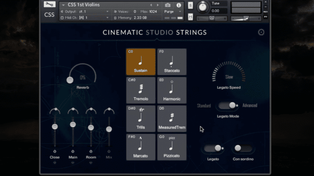Click the output level meter
Viewport: 314px width, 176px height.
tap(246, 7)
